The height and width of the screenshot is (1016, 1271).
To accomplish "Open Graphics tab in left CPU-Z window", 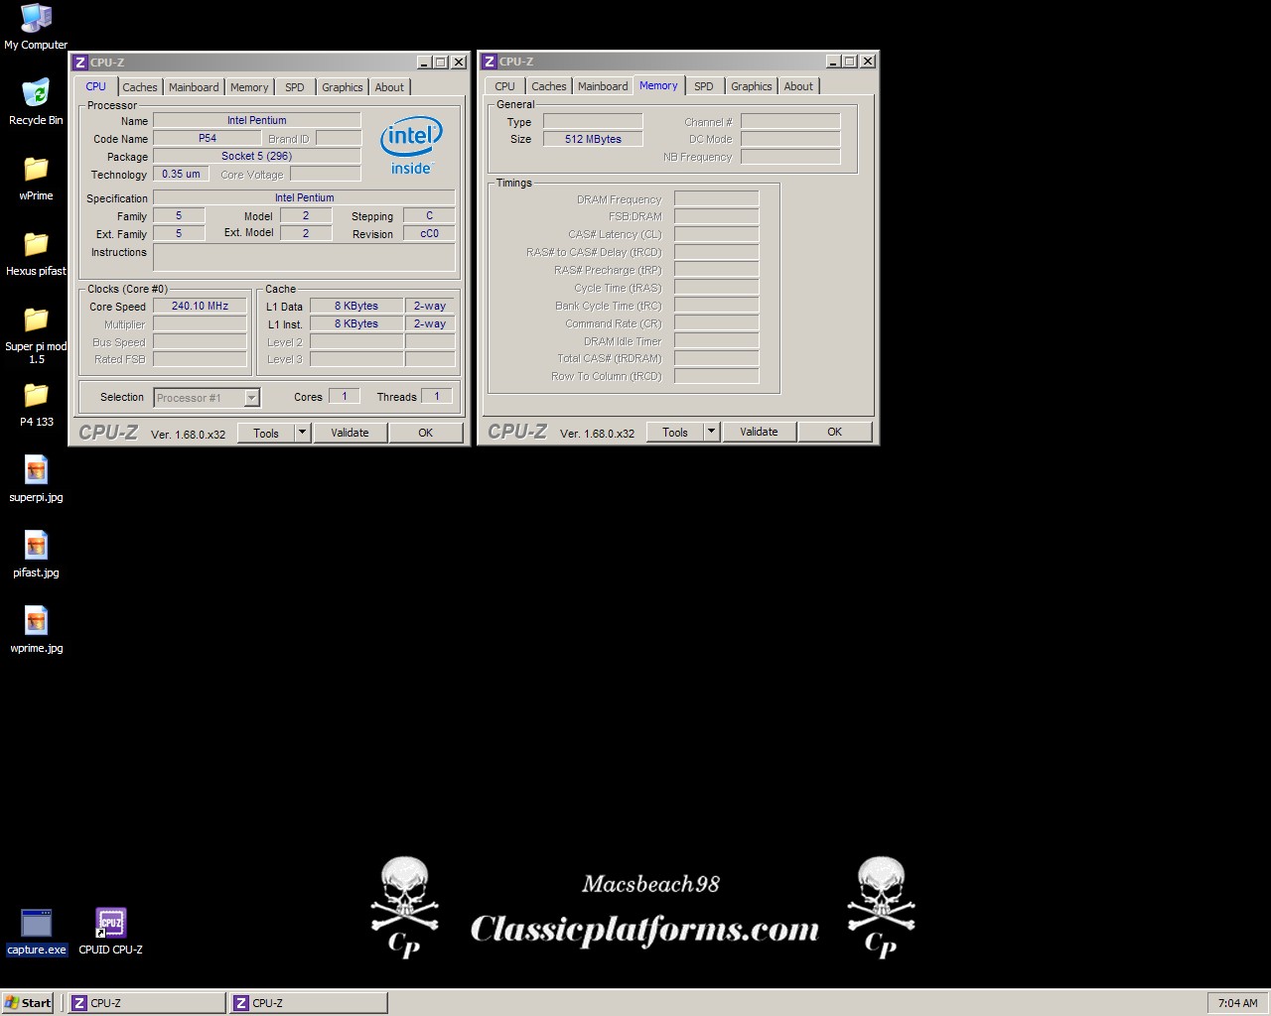I will click(343, 87).
